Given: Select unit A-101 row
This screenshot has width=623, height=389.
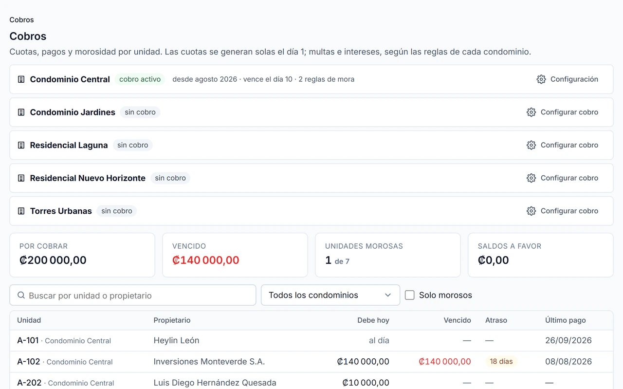Looking at the screenshot, I should (311, 341).
